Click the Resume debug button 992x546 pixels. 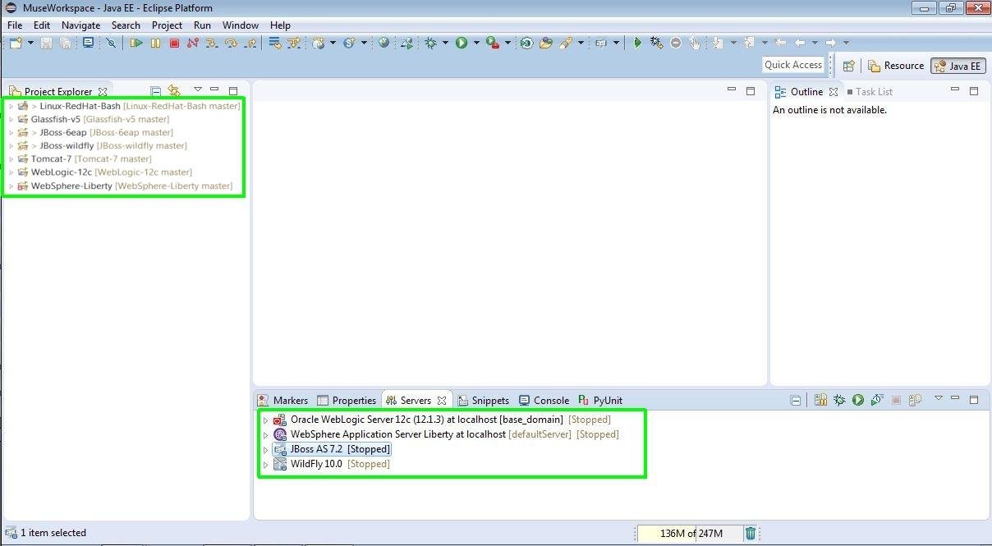136,43
